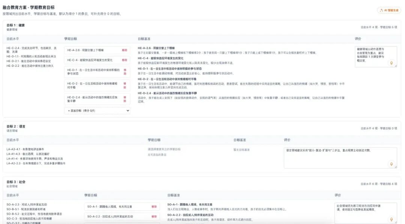405x224 pixels.
Task: Click the 社会 evaluation text area
Action: [366, 213]
